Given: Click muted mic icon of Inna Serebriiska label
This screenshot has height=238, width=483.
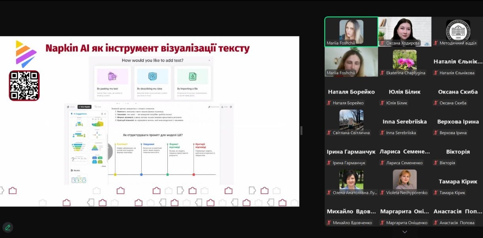Looking at the screenshot, I should click(x=383, y=133).
